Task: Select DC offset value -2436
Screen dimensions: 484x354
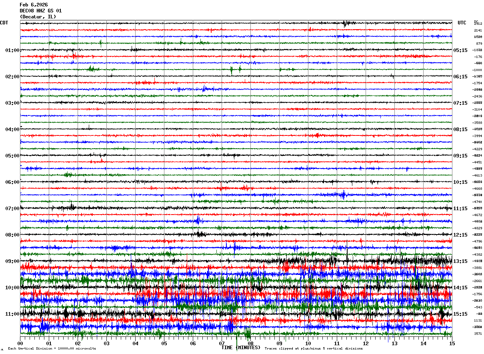Action: [x=477, y=96]
